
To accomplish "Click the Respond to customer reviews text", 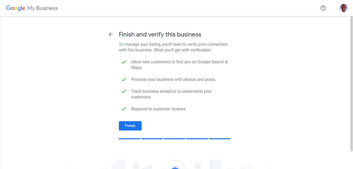I will click(x=158, y=109).
